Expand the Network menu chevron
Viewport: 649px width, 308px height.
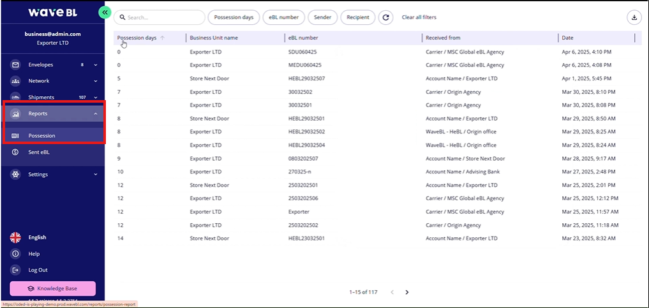[96, 81]
